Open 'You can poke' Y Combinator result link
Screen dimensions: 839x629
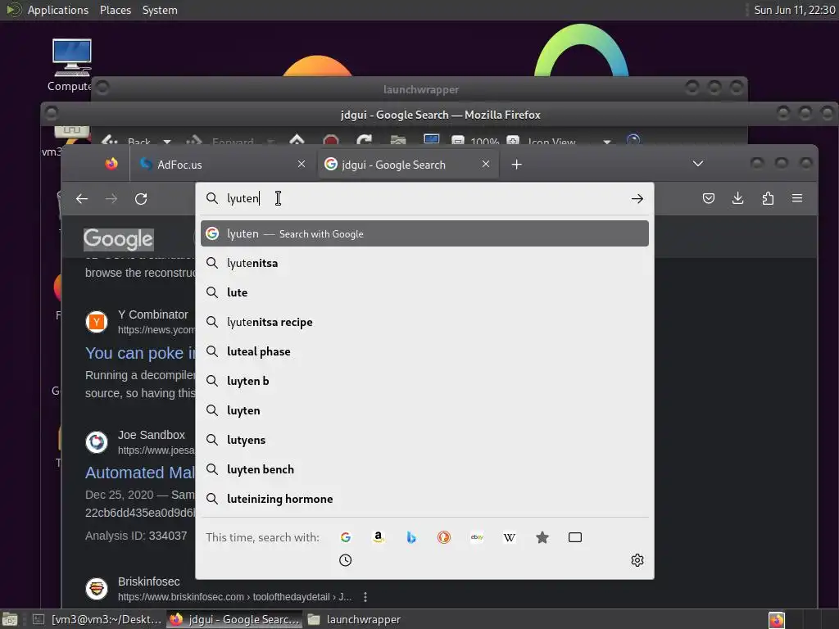tap(140, 353)
